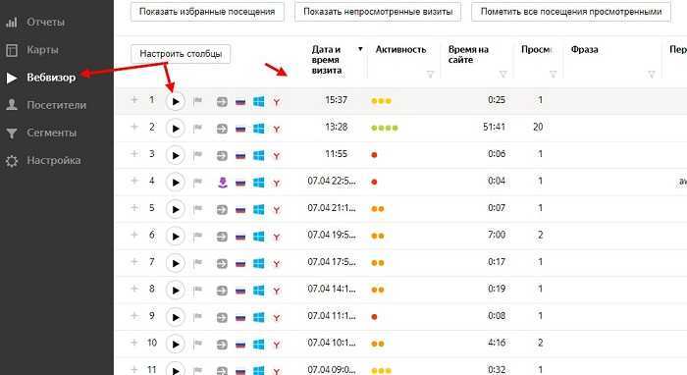Flag visit 3 as favorite
Screen dimensions: 687x375
click(197, 155)
